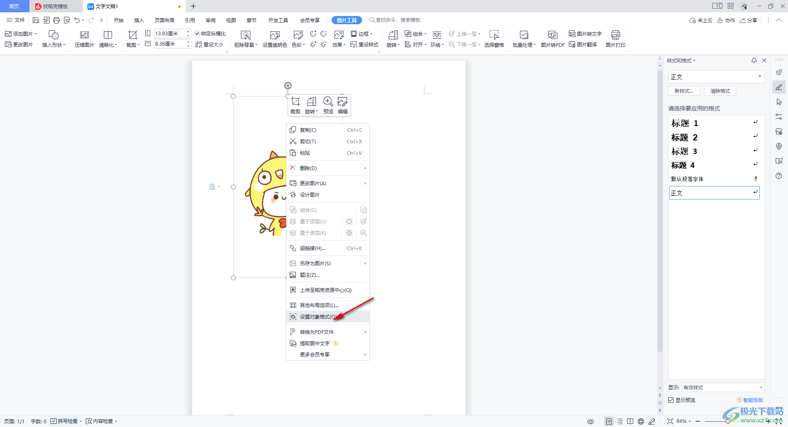Screen dimensions: 788x427
Task: Click zoom out minus button
Action: click(698, 421)
